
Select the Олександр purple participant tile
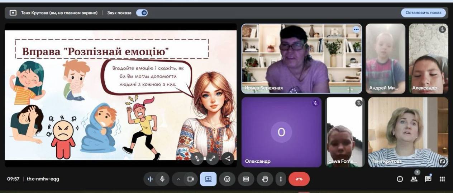[281, 132]
